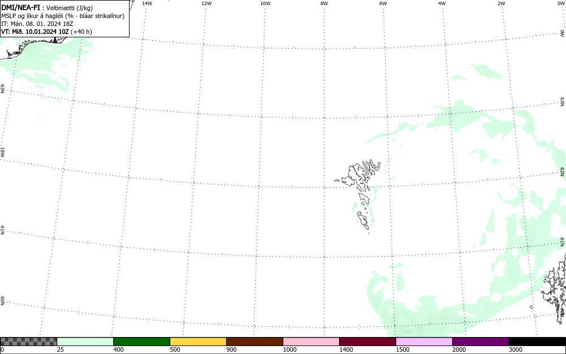The image size is (566, 354).
Task: Click the purple 2000–3000 legend swatch
Action: click(481, 342)
